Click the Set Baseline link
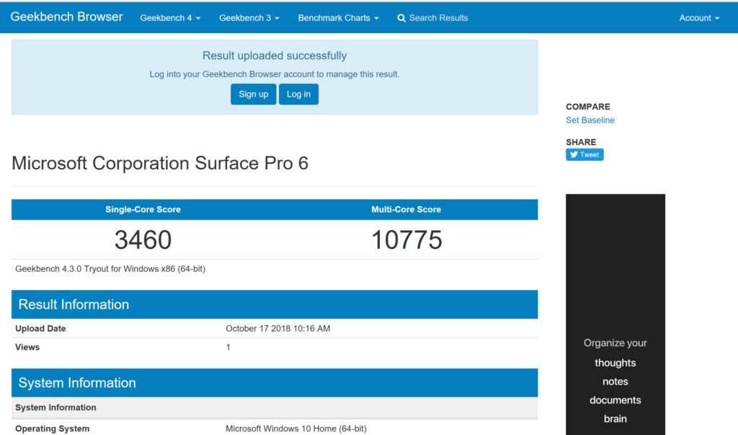The image size is (738, 435). pos(590,120)
